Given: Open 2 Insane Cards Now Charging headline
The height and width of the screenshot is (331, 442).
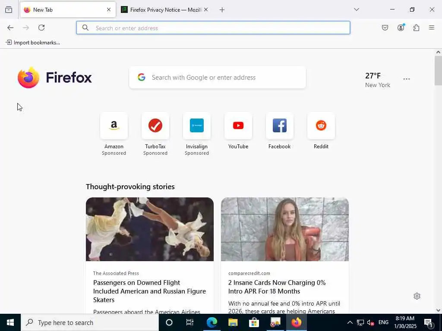Looking at the screenshot, I should pyautogui.click(x=277, y=287).
